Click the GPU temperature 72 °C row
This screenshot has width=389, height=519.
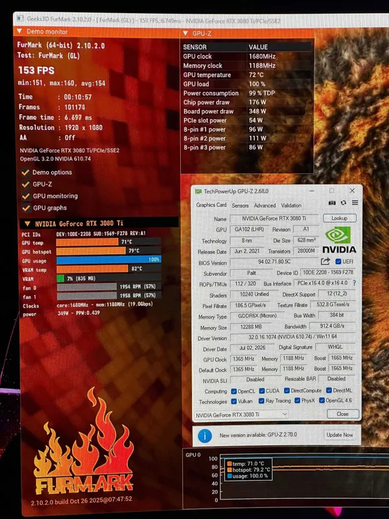(x=247, y=75)
